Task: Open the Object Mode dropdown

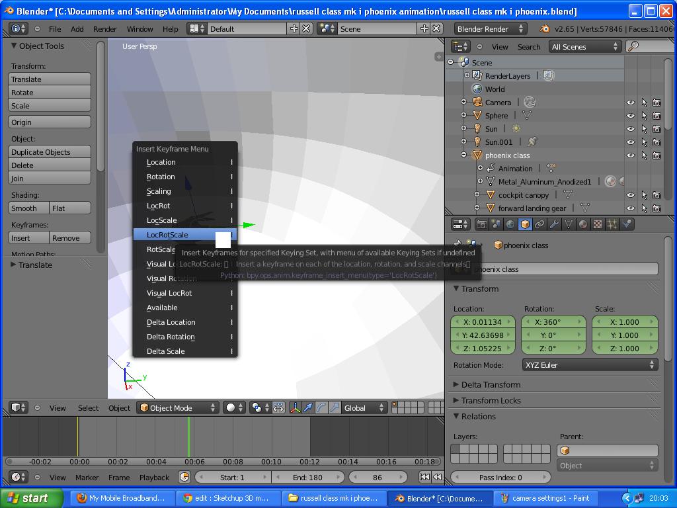Action: pyautogui.click(x=177, y=407)
